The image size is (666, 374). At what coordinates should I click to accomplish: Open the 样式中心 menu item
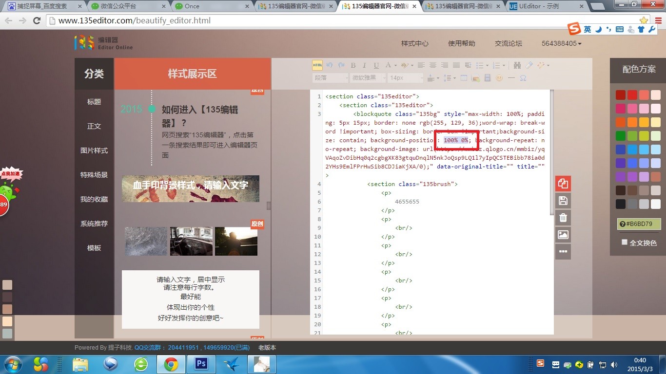pyautogui.click(x=415, y=43)
